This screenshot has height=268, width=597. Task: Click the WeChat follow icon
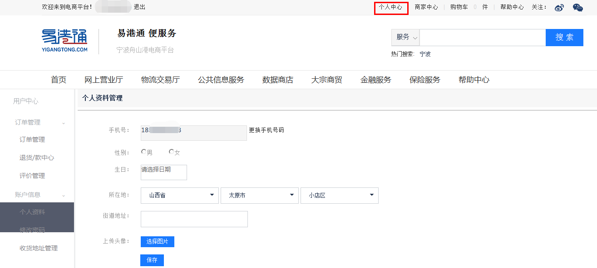point(577,8)
